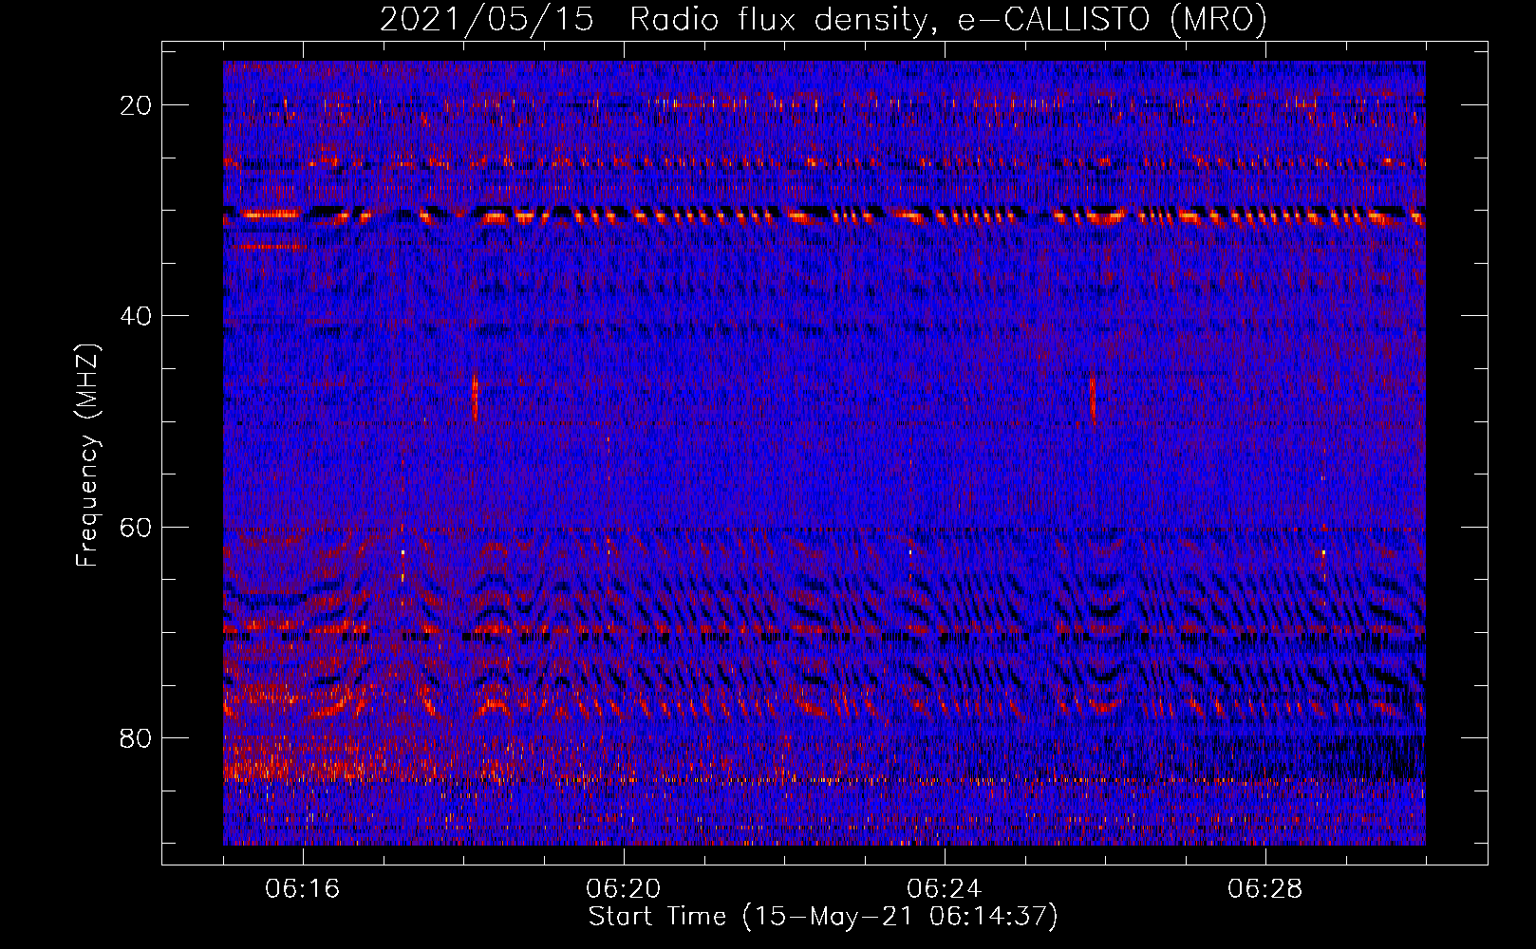The height and width of the screenshot is (949, 1536).
Task: Click the 06:16 time tick label
Action: tap(303, 888)
